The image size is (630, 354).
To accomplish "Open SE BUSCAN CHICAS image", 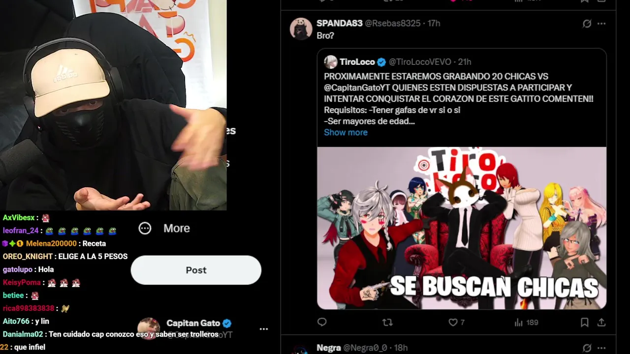I will [x=462, y=228].
